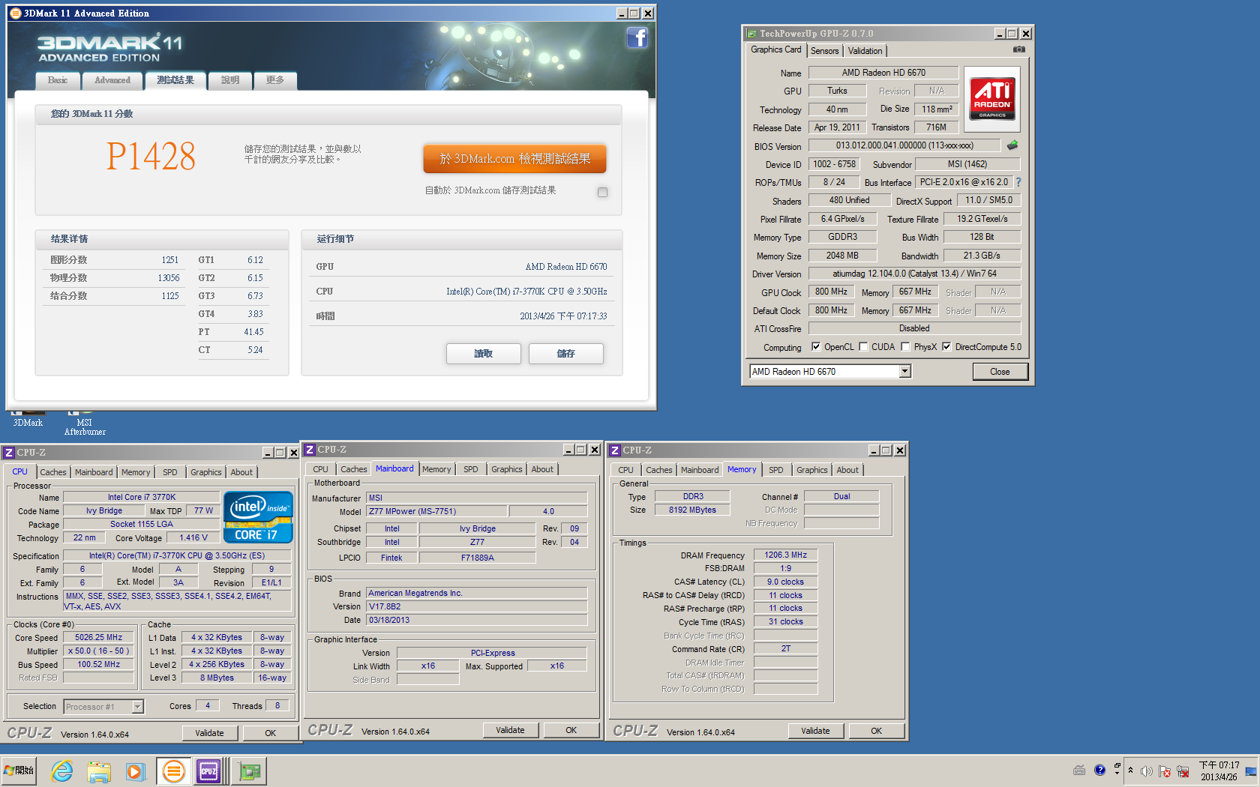Click the Bus Interface question mark icon

tap(1018, 182)
